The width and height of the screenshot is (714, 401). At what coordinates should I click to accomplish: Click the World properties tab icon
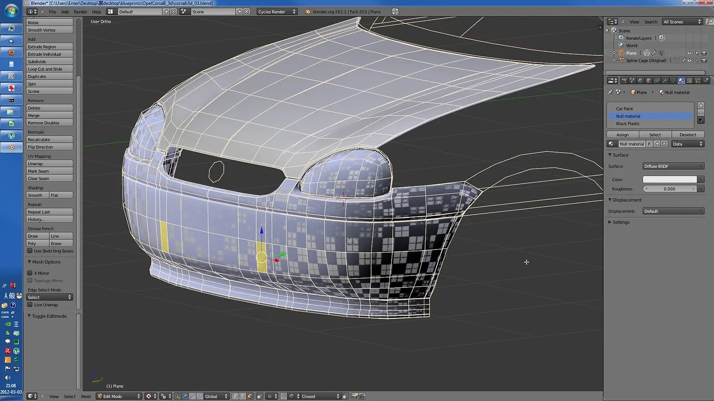tap(641, 81)
